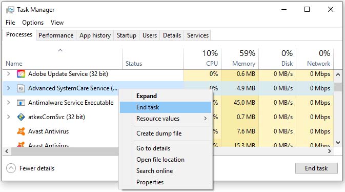Expand the Advanced SystemCare Service row
The height and width of the screenshot is (192, 345).
(x=8, y=88)
